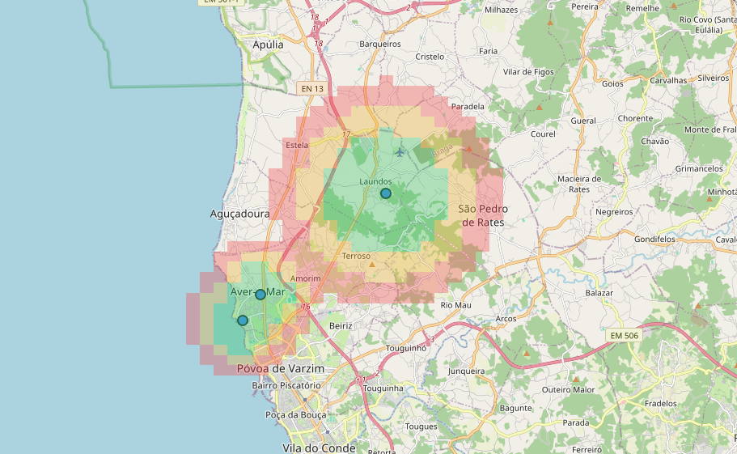Click the Estela place label
The width and height of the screenshot is (737, 454).
297,145
